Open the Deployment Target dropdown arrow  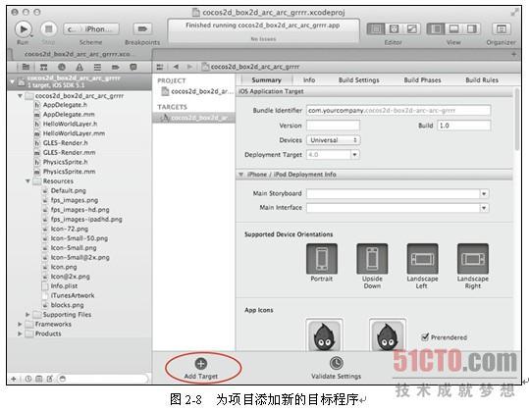354,155
